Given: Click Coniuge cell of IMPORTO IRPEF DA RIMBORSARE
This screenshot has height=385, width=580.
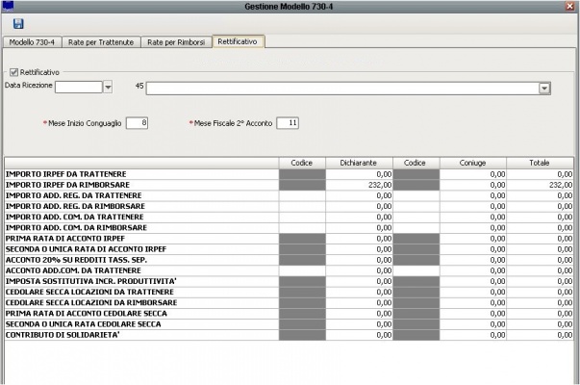Looking at the screenshot, I should point(472,185).
